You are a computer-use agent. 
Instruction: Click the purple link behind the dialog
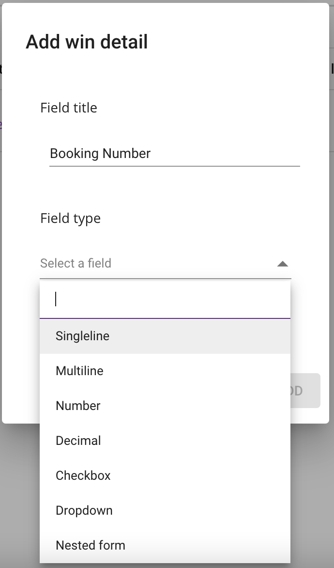(0, 124)
